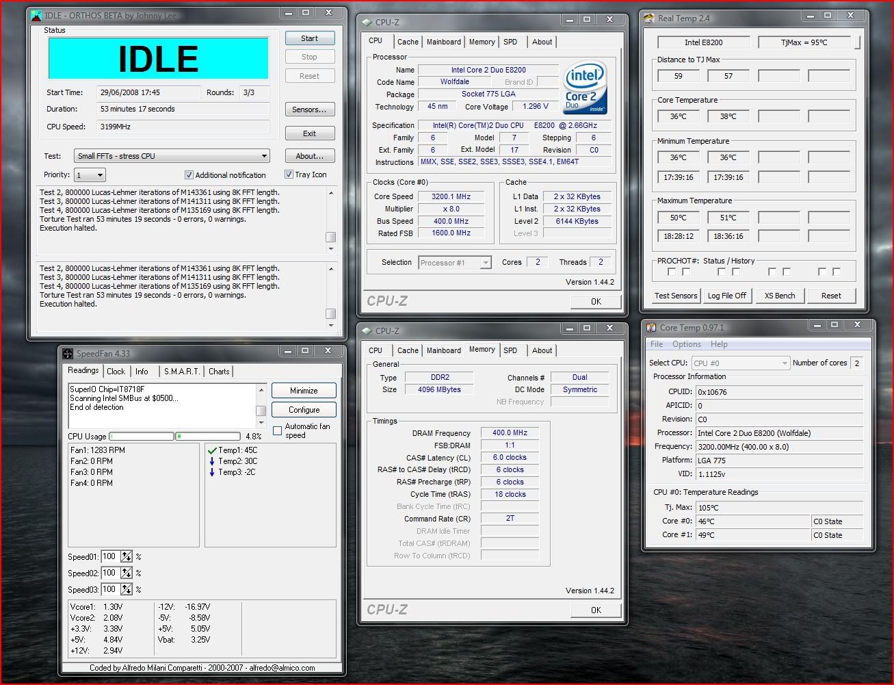Open About tab in lower CPU-Z window

click(x=542, y=350)
